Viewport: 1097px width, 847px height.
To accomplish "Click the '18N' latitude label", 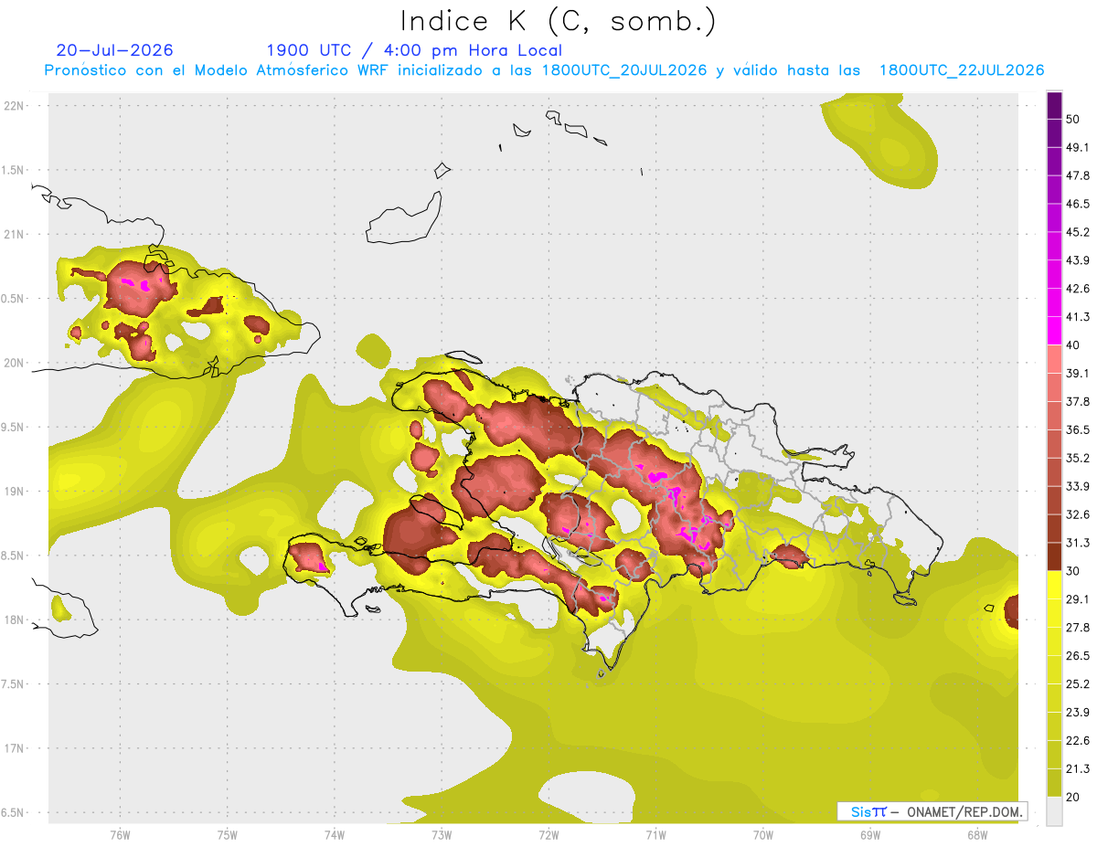I will click(x=16, y=620).
